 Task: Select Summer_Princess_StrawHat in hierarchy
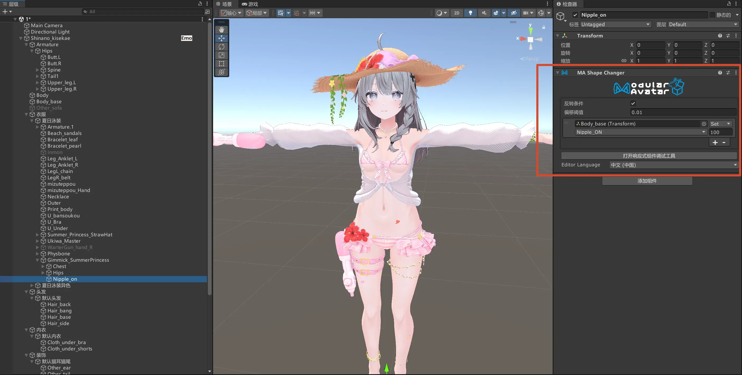pos(80,235)
